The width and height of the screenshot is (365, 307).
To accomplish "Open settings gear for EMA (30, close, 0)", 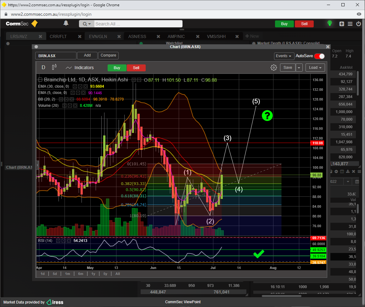I will (80, 86).
